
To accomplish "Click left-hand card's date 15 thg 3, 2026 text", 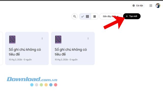I will [x=15, y=60].
